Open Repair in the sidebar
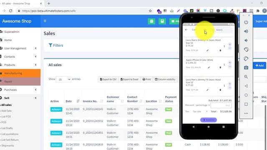This screenshot has width=267, height=150. (20, 81)
